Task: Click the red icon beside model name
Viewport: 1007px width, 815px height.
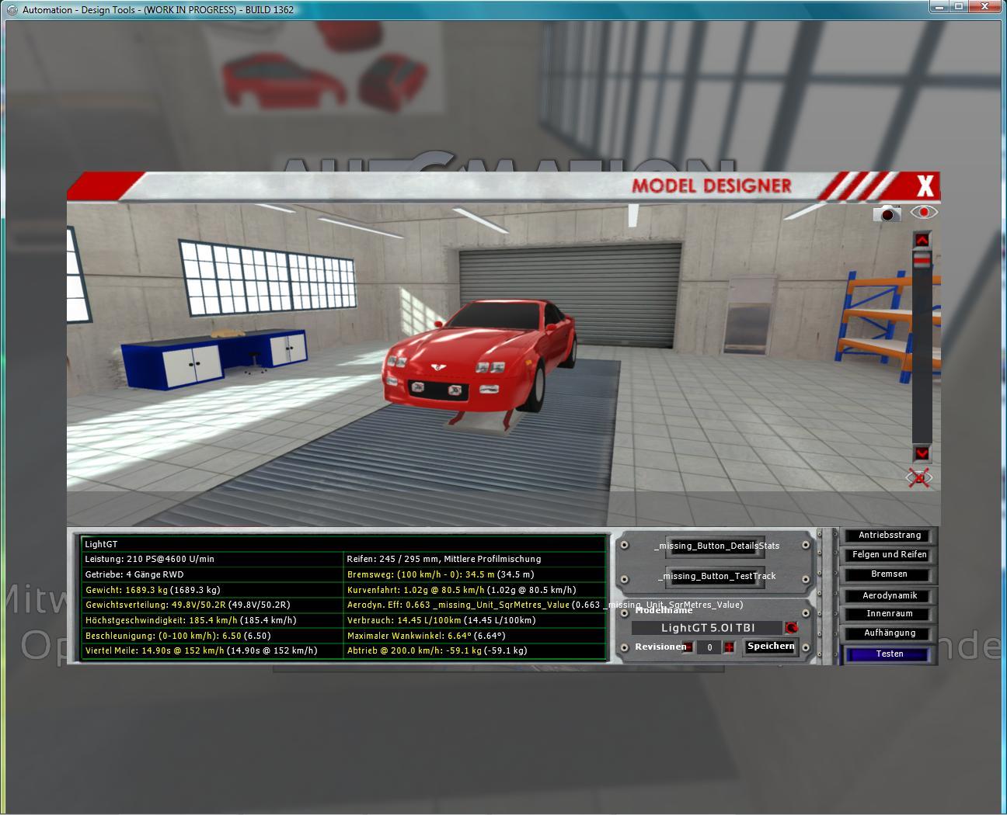Action: (x=792, y=628)
